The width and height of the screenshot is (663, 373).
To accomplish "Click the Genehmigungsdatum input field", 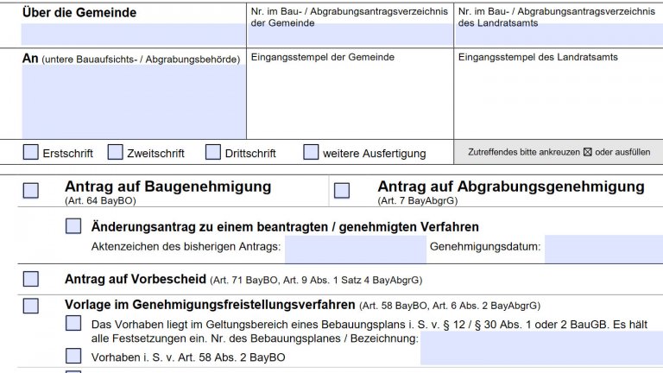I will click(603, 249).
